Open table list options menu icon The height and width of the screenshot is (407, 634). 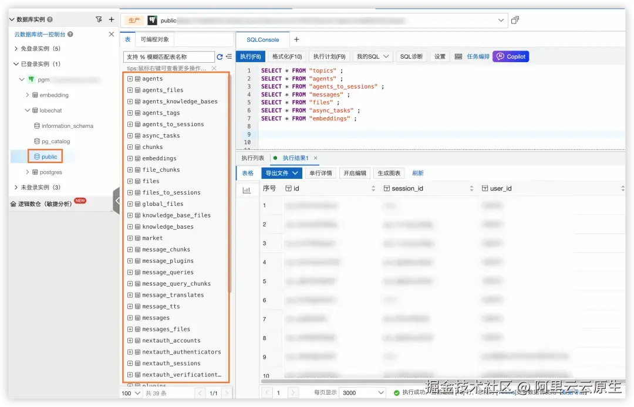pos(229,57)
